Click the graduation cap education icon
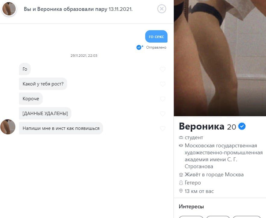This screenshot has height=218, width=266. pyautogui.click(x=181, y=146)
